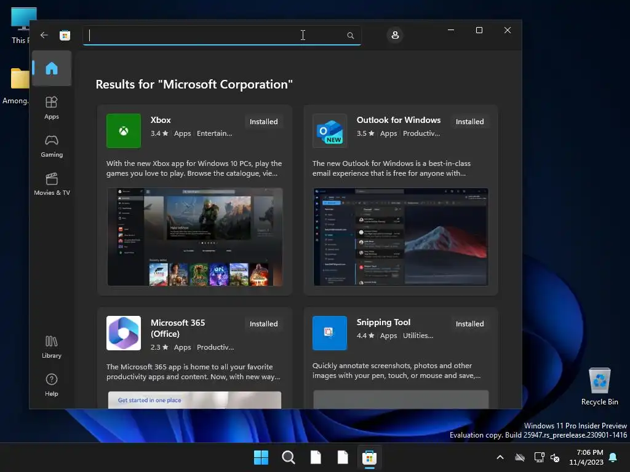Click the second blank document taskbar icon
630x472 pixels.
(343, 457)
